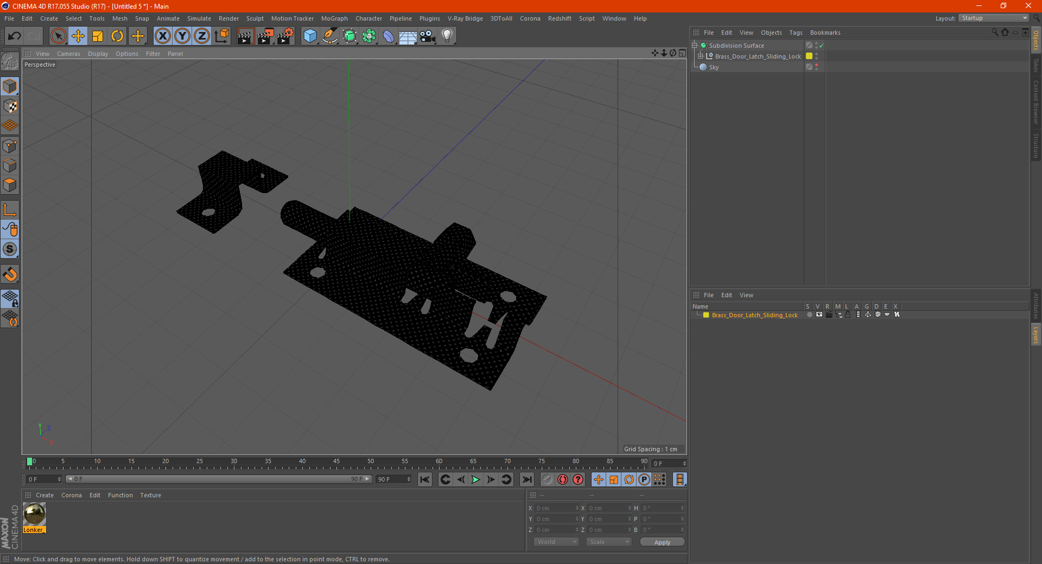Open the V-Ray Bridge menu

[x=465, y=18]
